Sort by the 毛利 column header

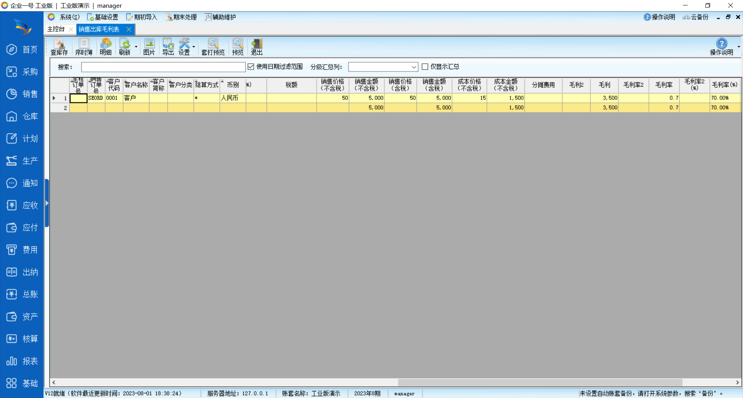(x=604, y=85)
